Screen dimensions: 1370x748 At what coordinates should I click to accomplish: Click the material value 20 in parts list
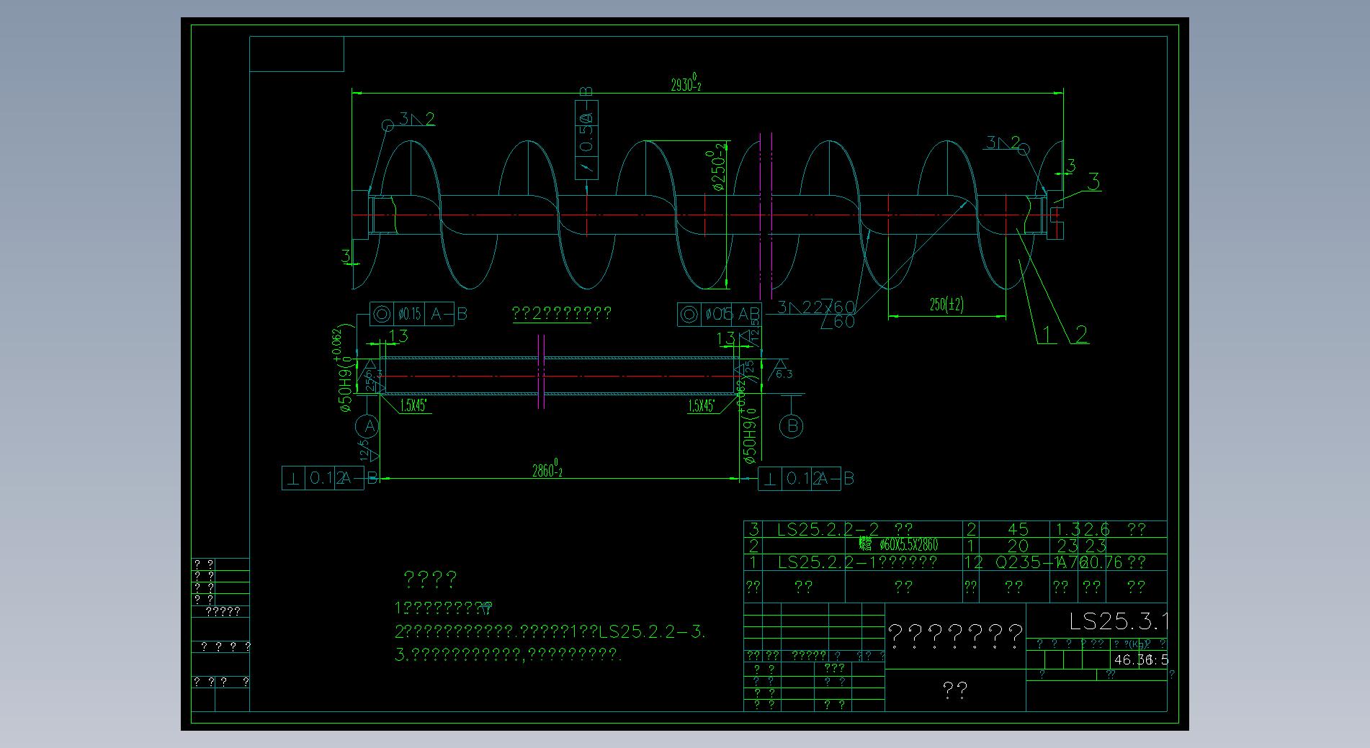tap(1018, 546)
